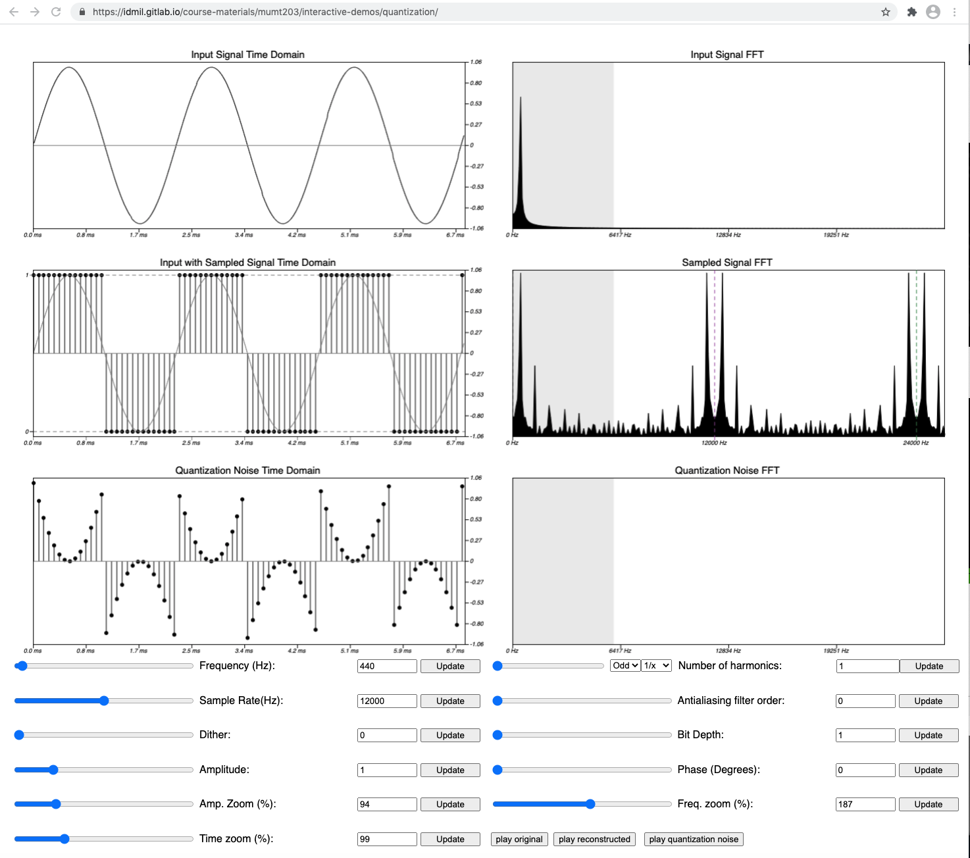This screenshot has height=858, width=970.
Task: Focus the Sample Rate field showing 12000
Action: (x=387, y=701)
